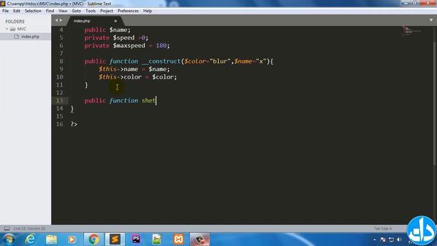Change the Tab Size: 4 setting

382,228
